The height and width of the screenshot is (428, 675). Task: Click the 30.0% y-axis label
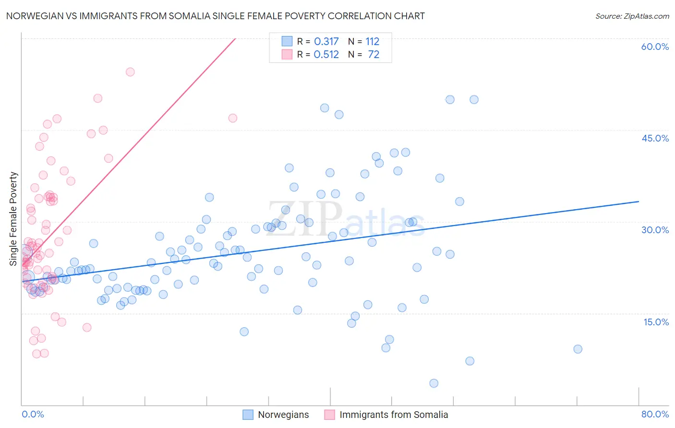(x=655, y=230)
